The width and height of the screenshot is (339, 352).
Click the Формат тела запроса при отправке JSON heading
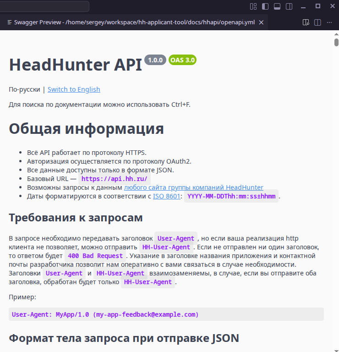(x=124, y=338)
